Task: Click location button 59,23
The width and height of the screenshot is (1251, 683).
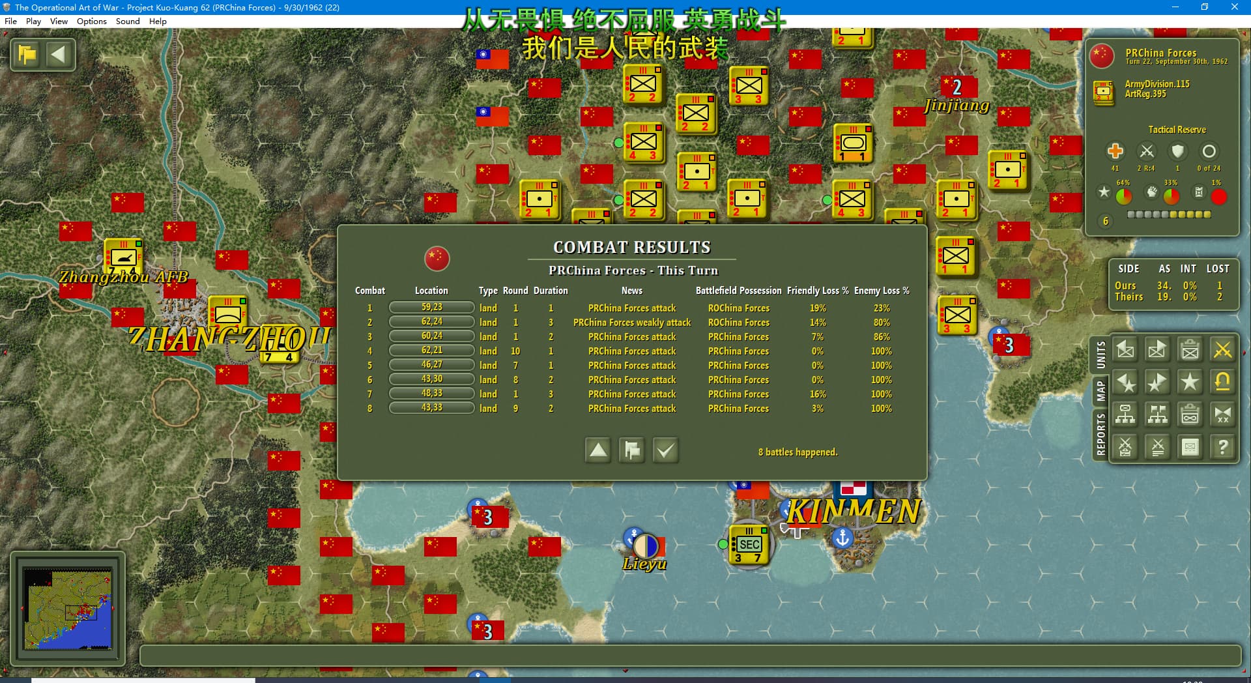Action: point(431,307)
